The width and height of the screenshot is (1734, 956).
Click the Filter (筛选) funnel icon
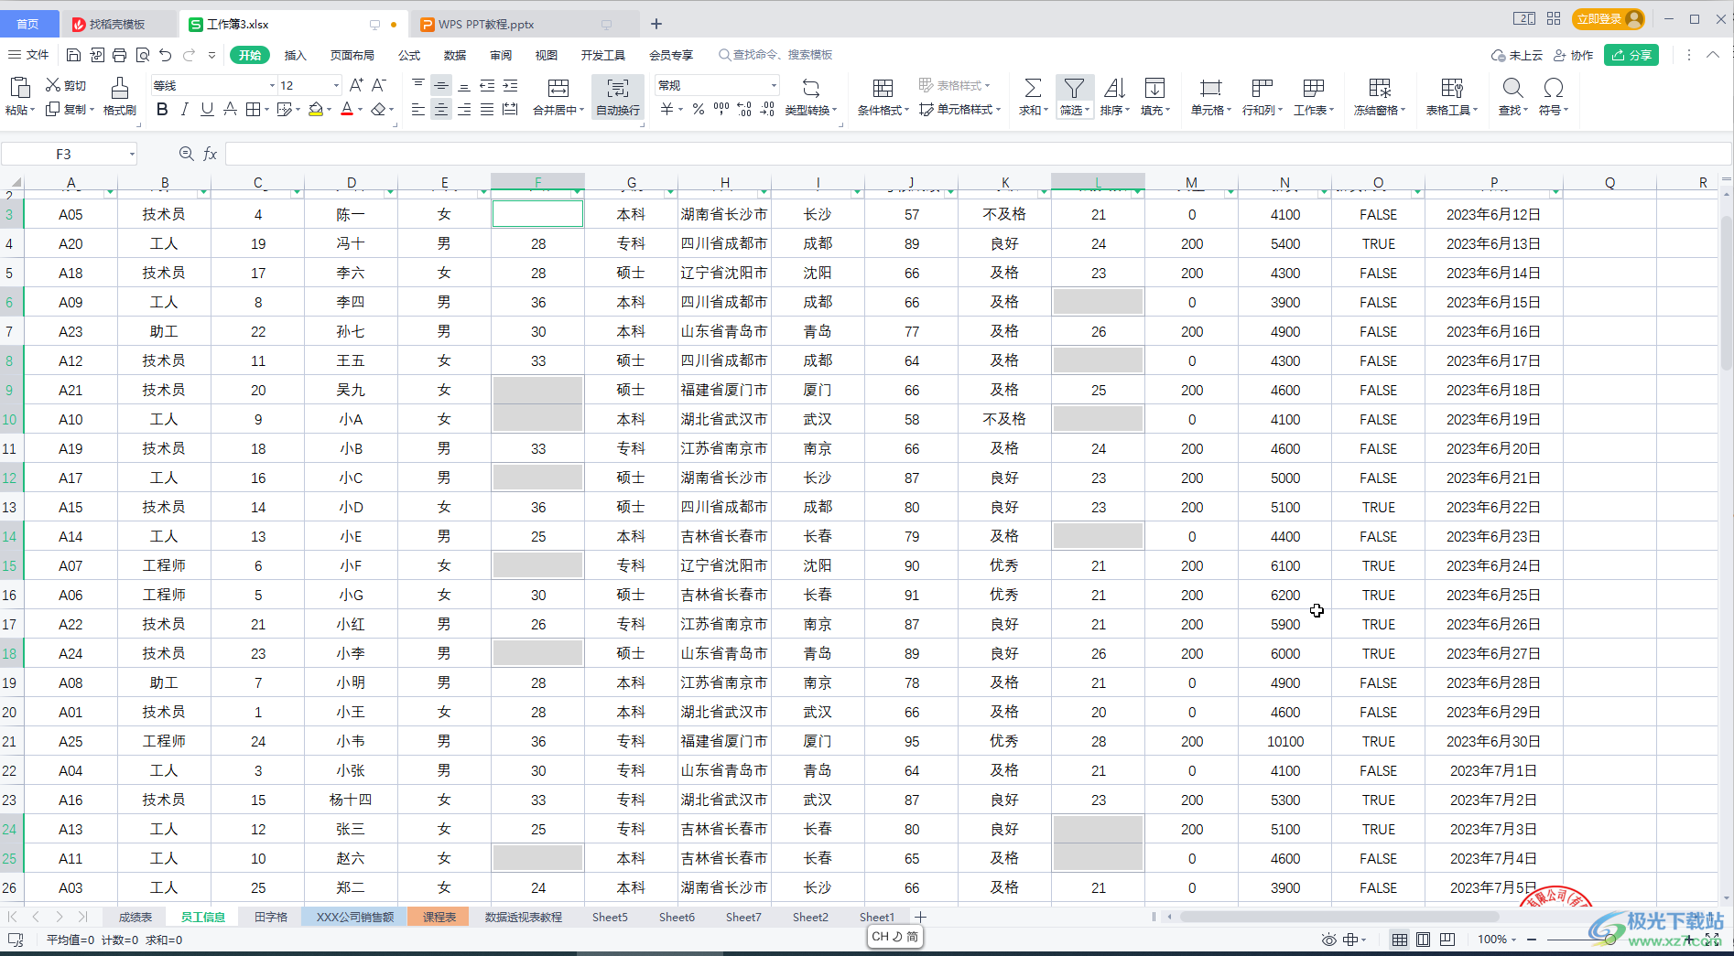coord(1074,88)
